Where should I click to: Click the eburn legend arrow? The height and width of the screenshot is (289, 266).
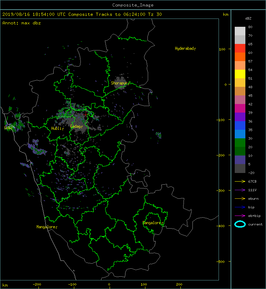click(240, 199)
